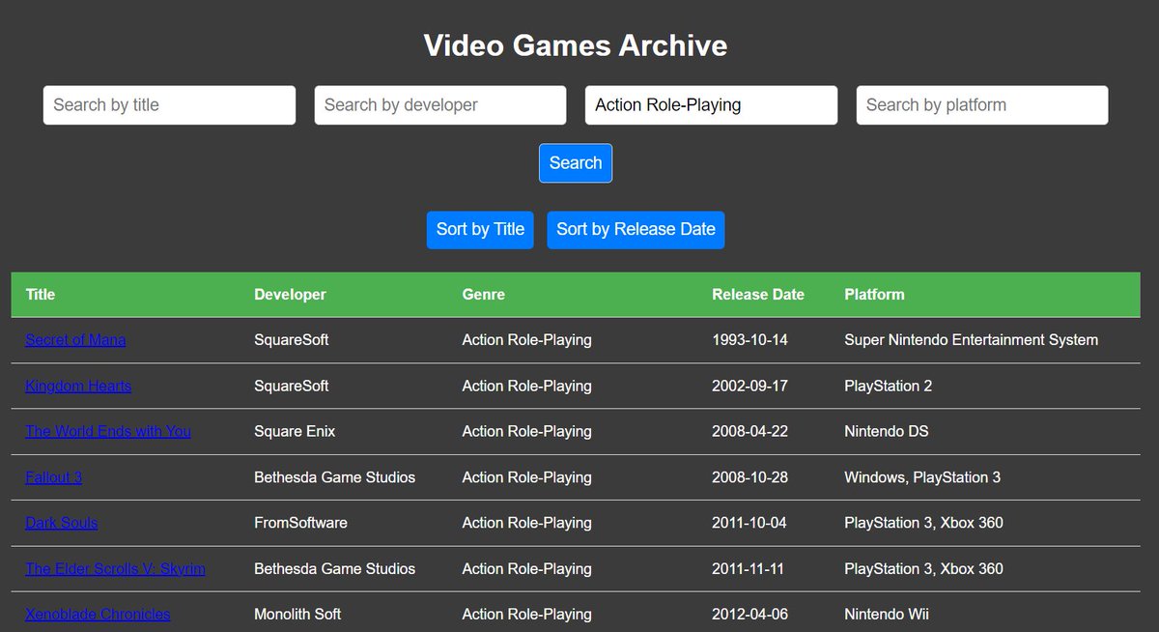Click the 2002-09-17 release date

750,386
